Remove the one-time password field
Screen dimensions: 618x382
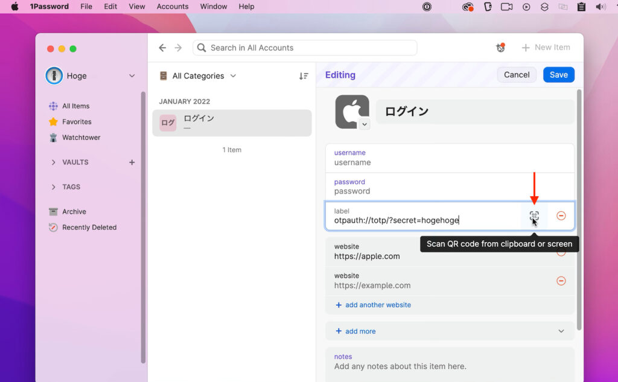(561, 216)
